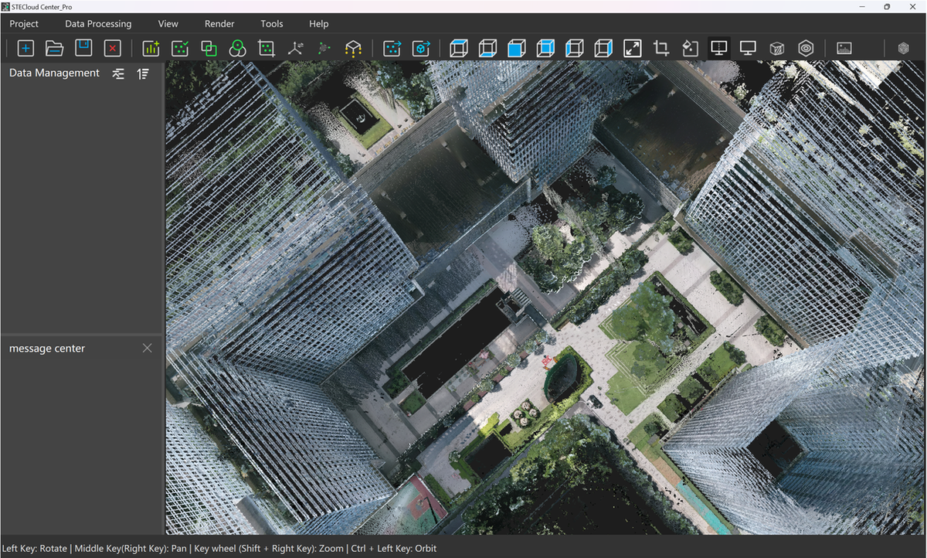Screen dimensions: 927x558
Task: Click the cube with yellow dots icon
Action: 353,49
